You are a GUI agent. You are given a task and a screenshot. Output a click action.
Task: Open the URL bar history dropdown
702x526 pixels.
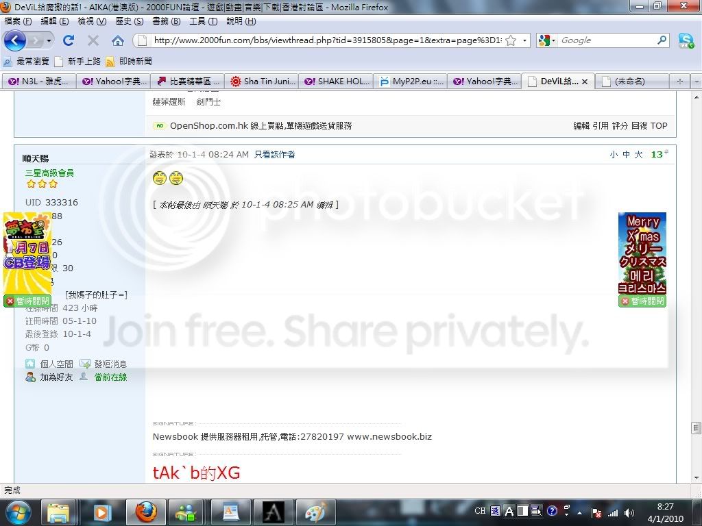[x=525, y=40]
